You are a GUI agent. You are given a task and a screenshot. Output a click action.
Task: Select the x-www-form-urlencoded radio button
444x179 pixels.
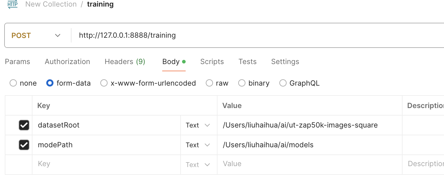(x=104, y=83)
